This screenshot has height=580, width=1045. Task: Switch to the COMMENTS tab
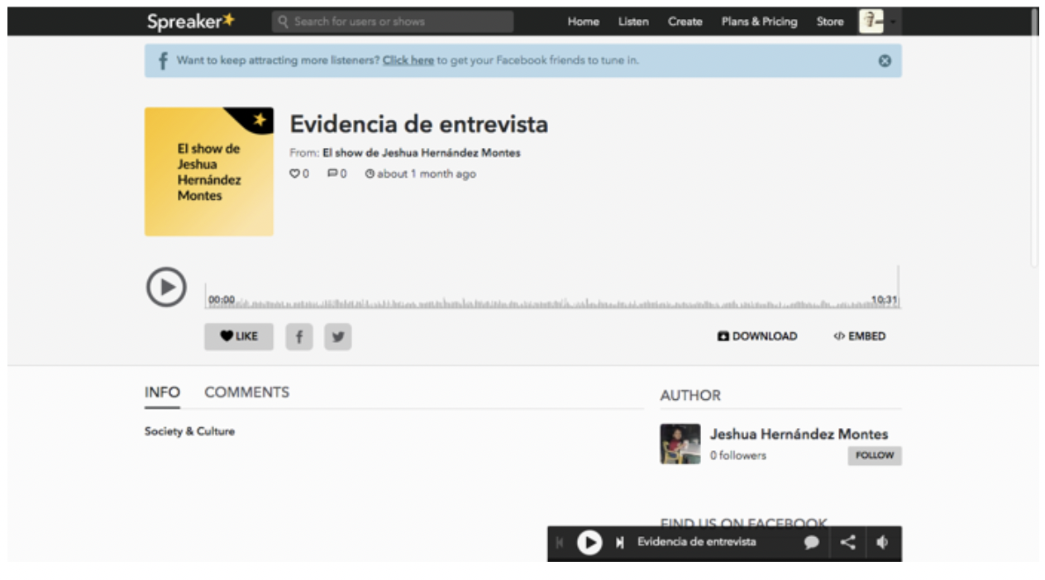tap(246, 392)
